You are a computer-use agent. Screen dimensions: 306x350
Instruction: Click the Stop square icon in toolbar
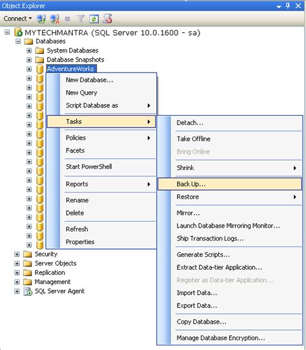coord(67,19)
